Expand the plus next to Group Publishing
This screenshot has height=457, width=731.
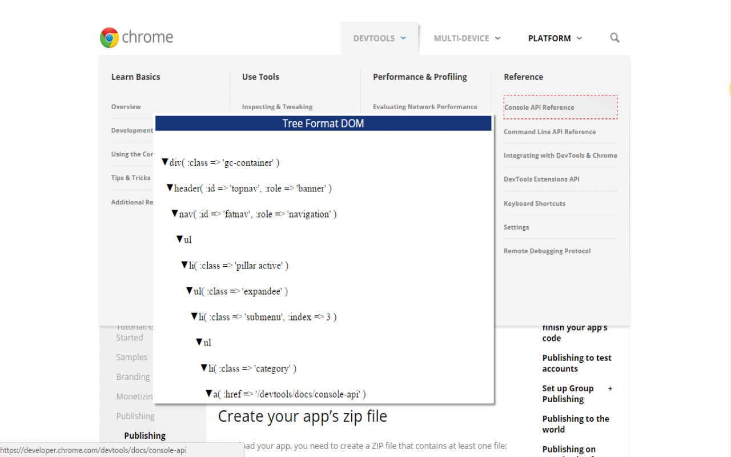click(x=610, y=388)
